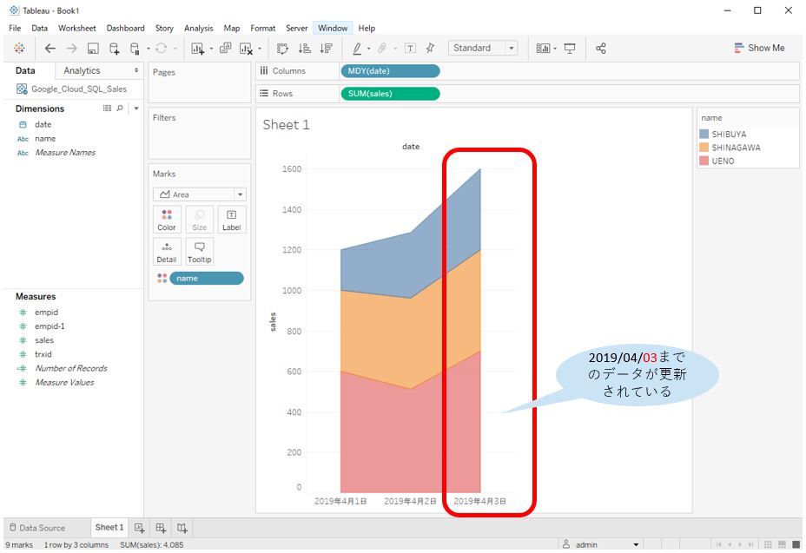Activate Presentation Mode from the toolbar

tap(571, 49)
